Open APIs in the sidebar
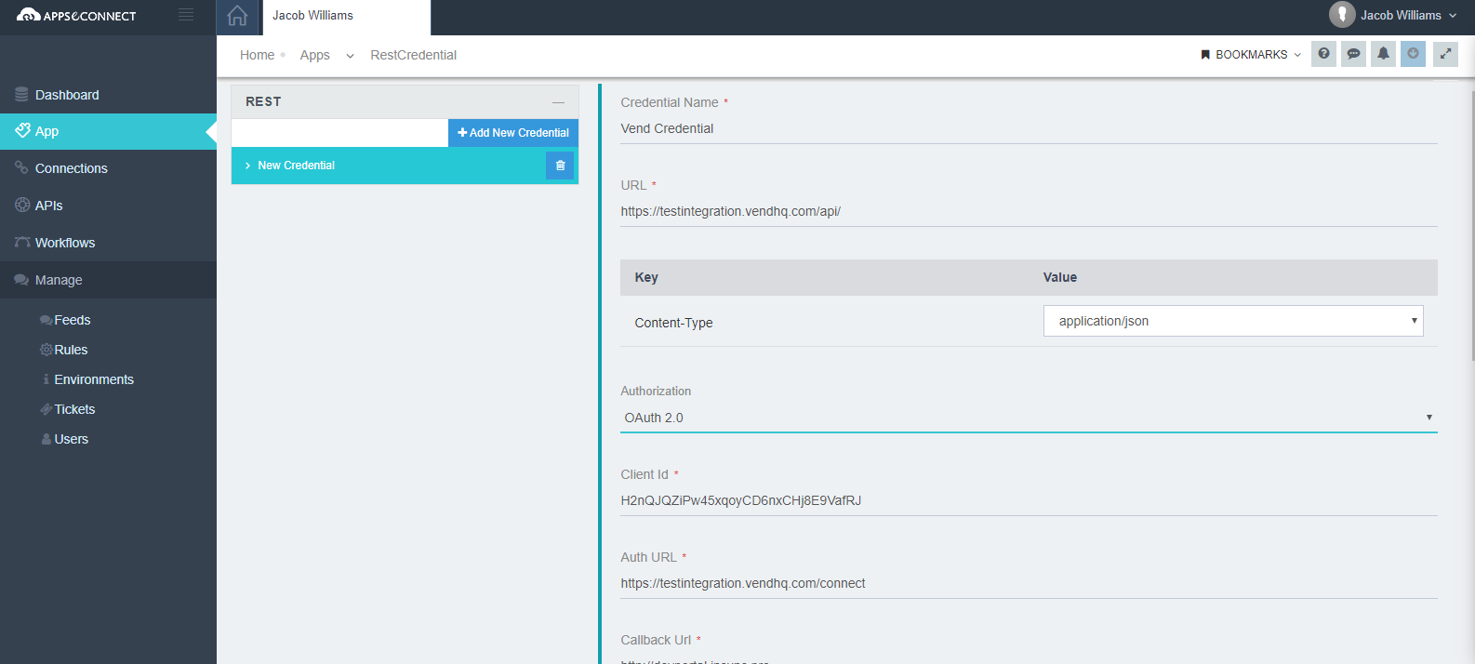The height and width of the screenshot is (664, 1475). (x=108, y=206)
